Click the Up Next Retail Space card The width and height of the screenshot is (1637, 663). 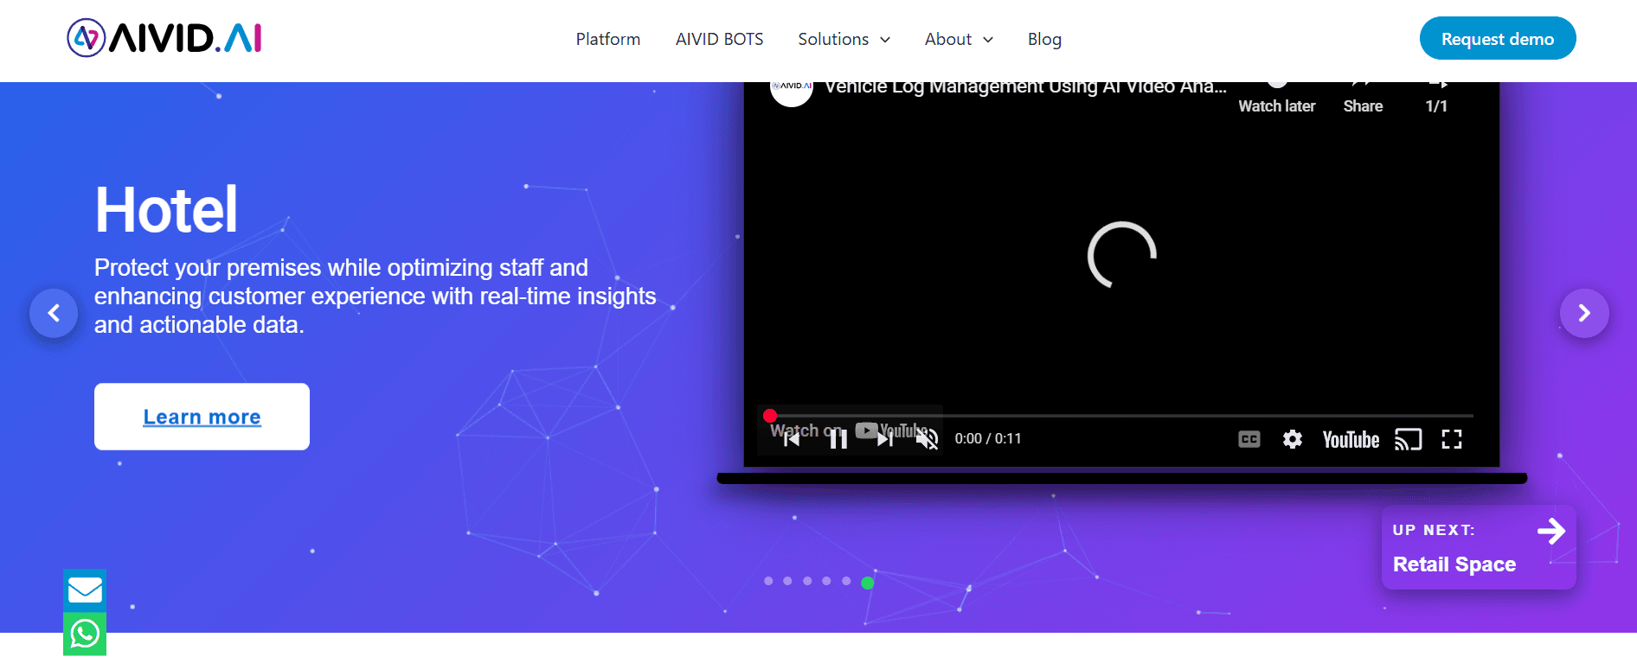click(1478, 547)
